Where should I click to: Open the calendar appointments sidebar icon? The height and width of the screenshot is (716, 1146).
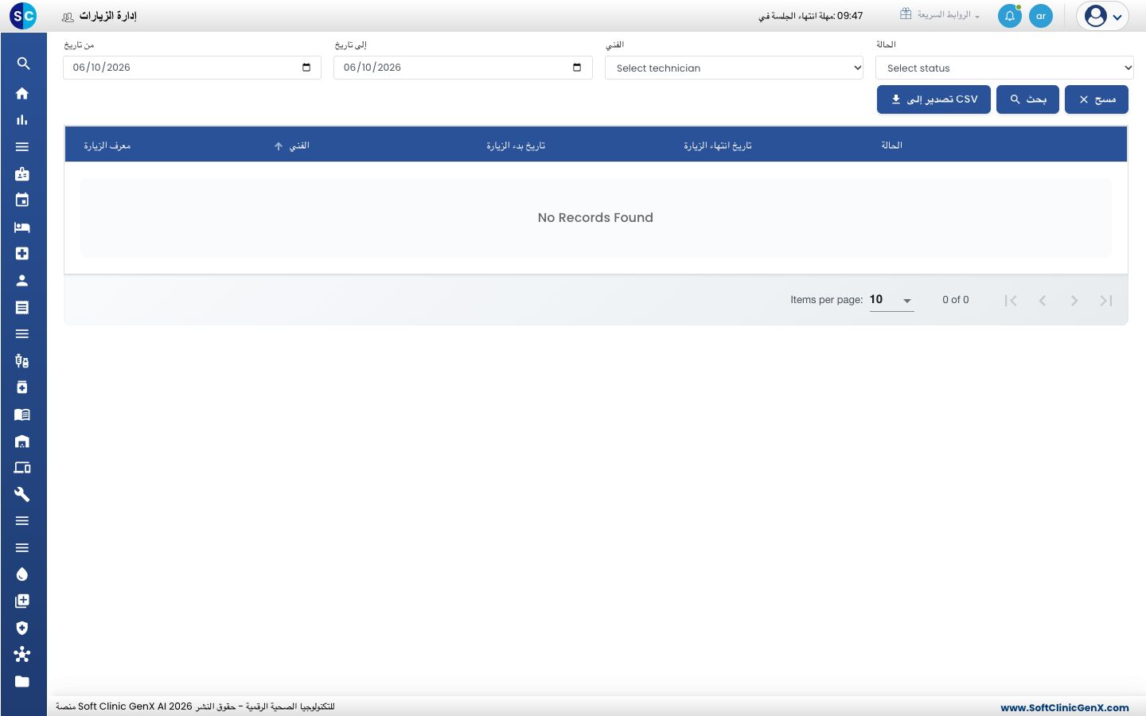tap(22, 200)
